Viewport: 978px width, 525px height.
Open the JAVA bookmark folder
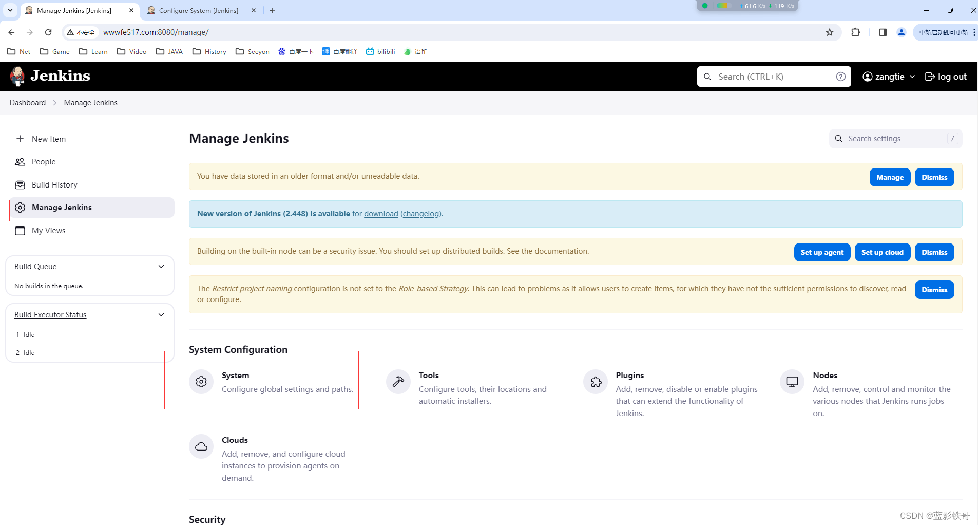tap(169, 51)
